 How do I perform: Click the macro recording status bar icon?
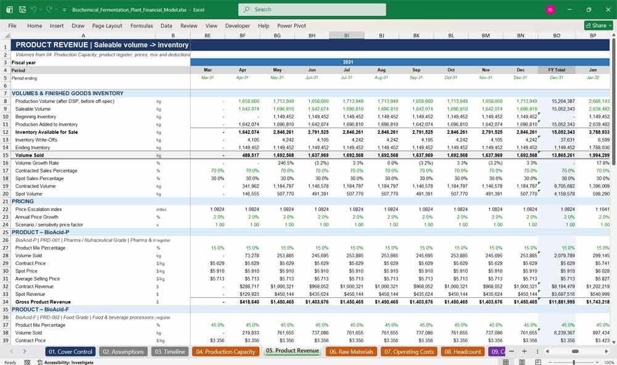(x=27, y=363)
